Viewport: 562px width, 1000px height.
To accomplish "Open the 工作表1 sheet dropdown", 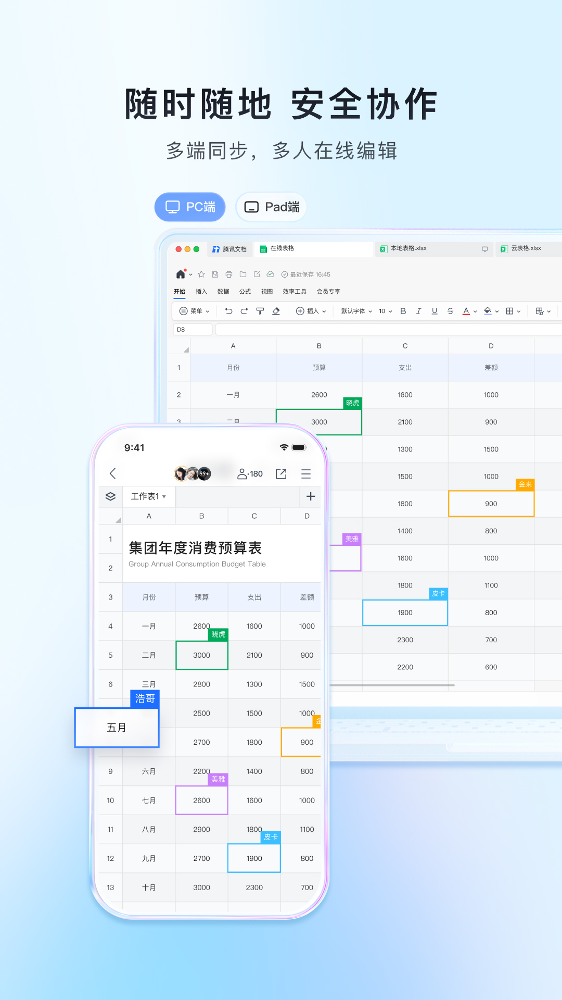I will [x=148, y=496].
